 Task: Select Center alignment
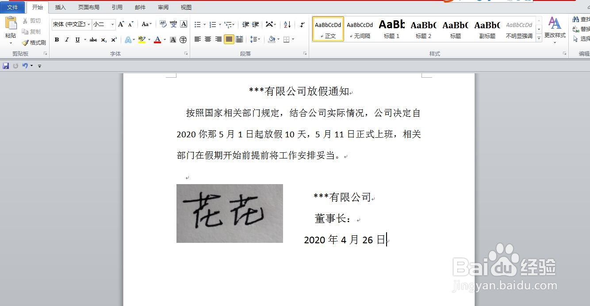[x=208, y=40]
